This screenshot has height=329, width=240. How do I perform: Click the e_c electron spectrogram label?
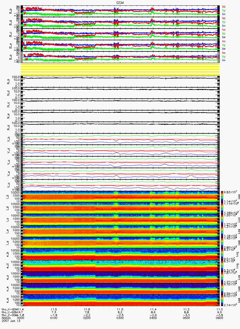coord(8,278)
